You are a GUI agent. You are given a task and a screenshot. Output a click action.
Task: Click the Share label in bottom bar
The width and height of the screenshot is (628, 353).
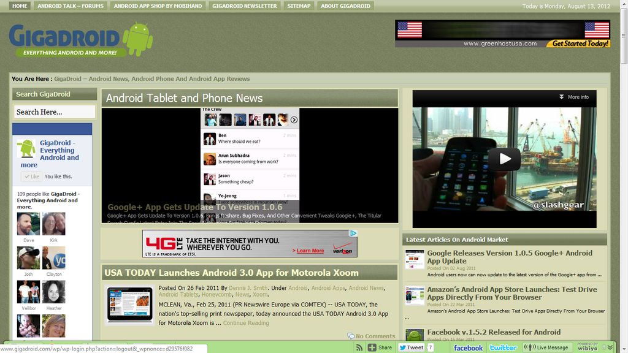(x=385, y=347)
